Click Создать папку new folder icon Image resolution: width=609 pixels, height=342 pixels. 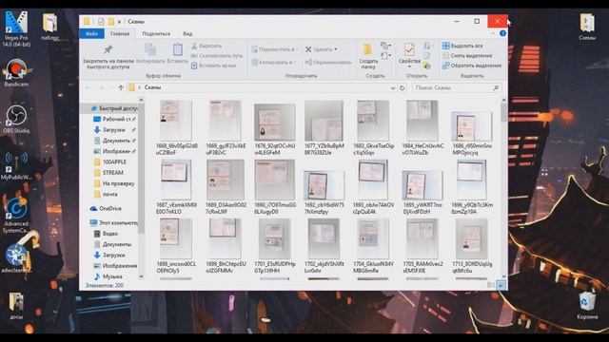point(368,56)
